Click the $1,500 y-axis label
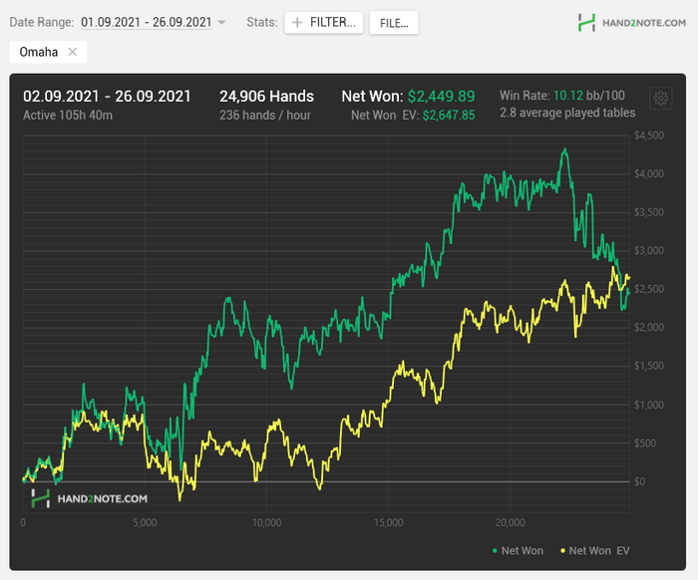Image resolution: width=698 pixels, height=580 pixels. (648, 366)
